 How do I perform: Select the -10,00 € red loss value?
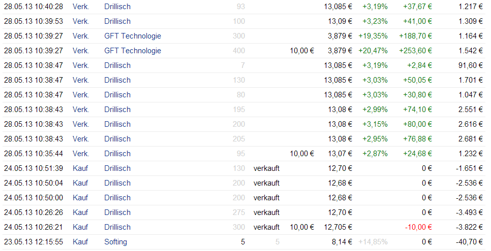click(x=418, y=227)
